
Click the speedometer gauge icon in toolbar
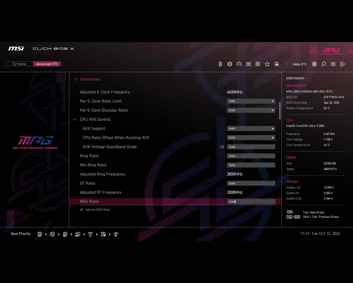pos(239,64)
